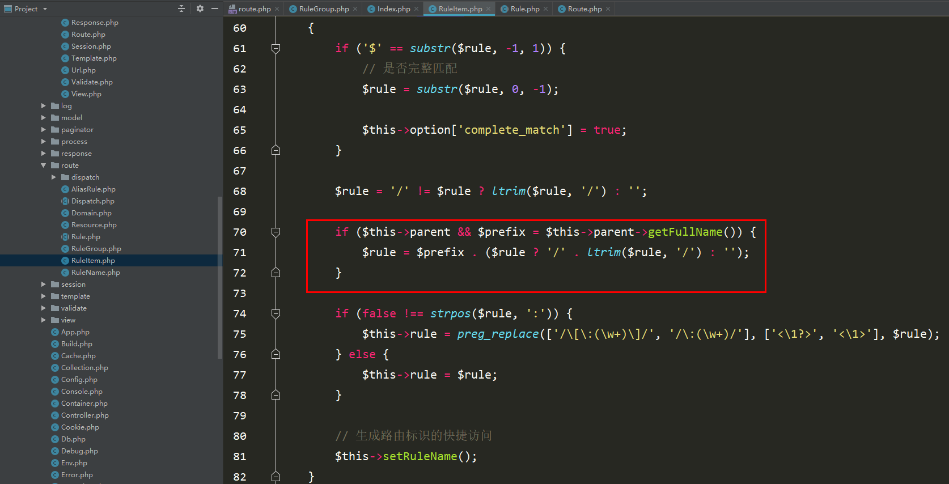
Task: Hide the Project tool window
Action: pyautogui.click(x=215, y=9)
